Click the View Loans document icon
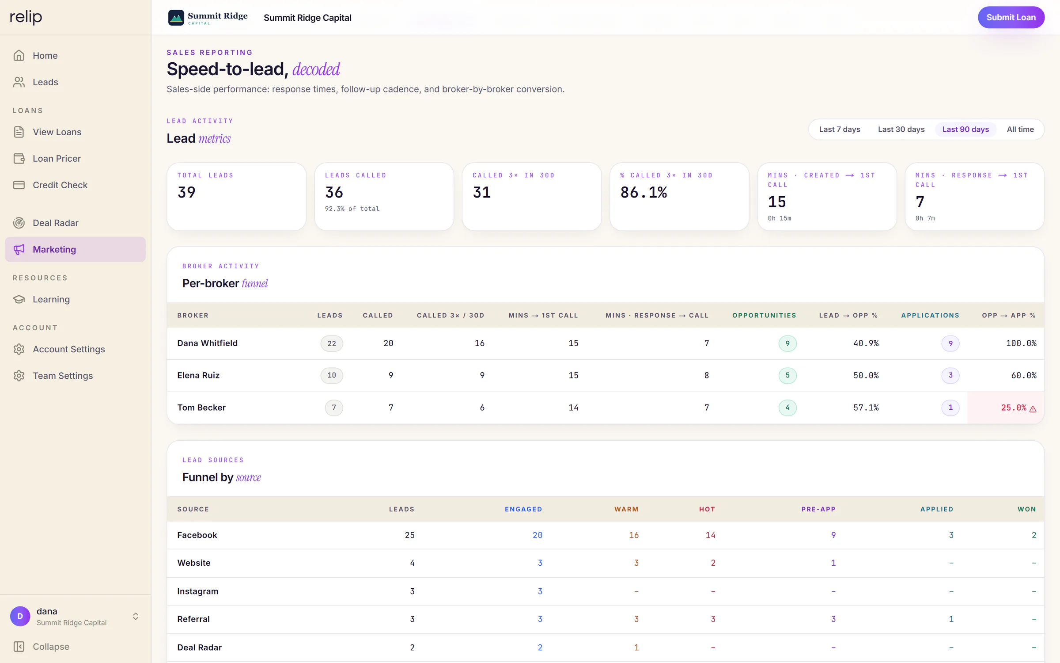Image resolution: width=1060 pixels, height=663 pixels. click(x=19, y=132)
